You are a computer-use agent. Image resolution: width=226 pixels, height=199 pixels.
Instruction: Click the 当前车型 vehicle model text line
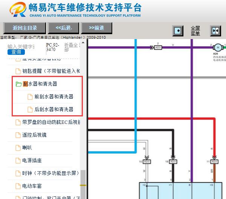(x=53, y=37)
